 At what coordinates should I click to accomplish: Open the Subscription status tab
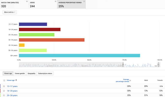pyautogui.click(x=45, y=73)
